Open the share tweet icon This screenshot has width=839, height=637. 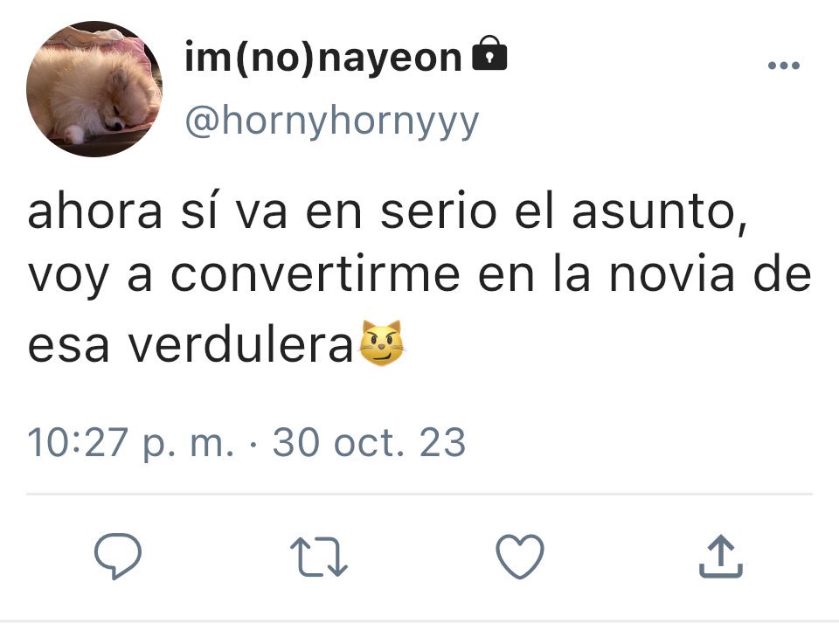point(721,557)
